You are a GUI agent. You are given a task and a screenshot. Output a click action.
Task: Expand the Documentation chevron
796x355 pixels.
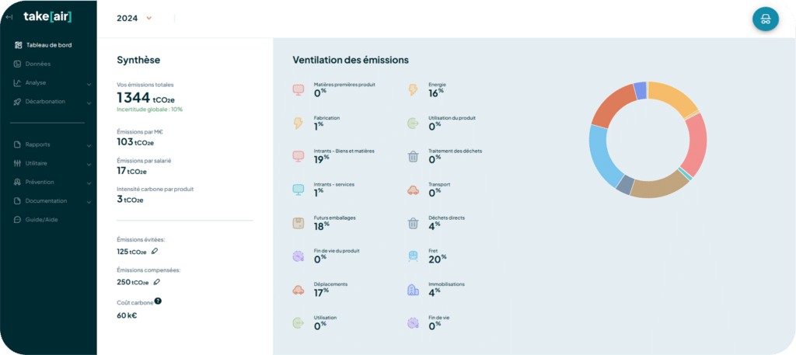89,202
